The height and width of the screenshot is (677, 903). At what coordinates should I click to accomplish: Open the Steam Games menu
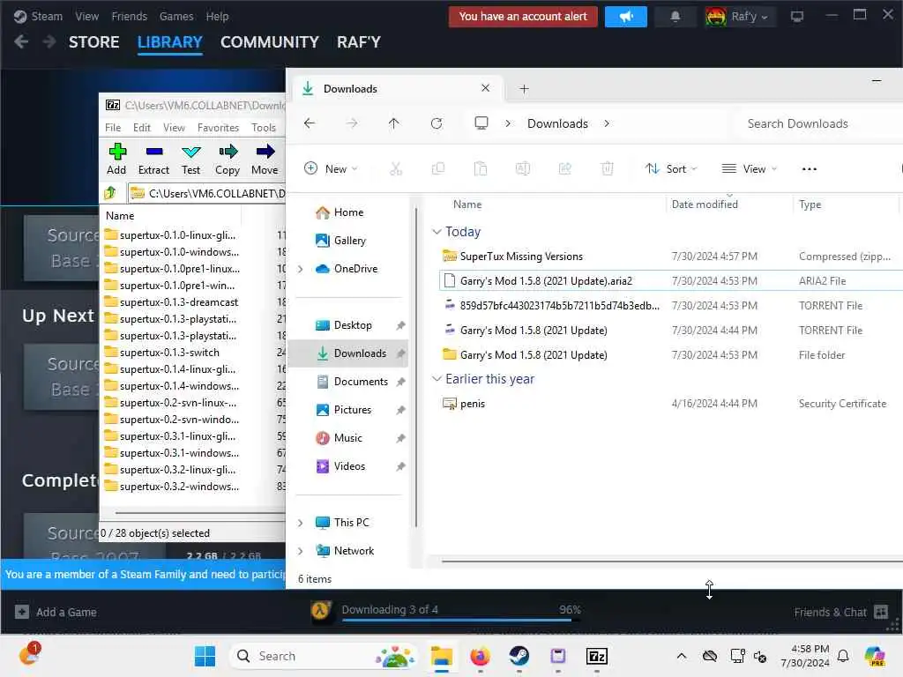click(176, 16)
